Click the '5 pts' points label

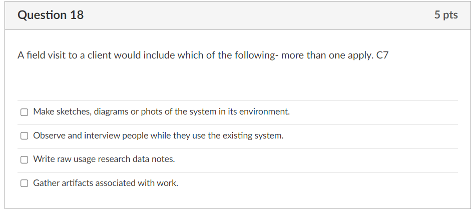[446, 15]
